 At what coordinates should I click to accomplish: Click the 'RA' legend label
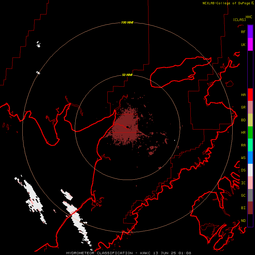coord(243,145)
